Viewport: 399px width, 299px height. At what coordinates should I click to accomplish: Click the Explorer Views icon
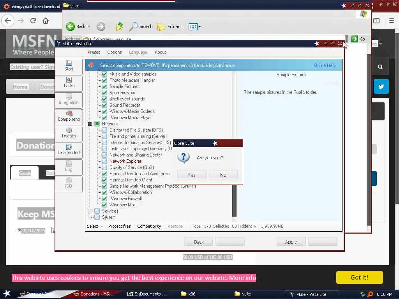(x=192, y=26)
